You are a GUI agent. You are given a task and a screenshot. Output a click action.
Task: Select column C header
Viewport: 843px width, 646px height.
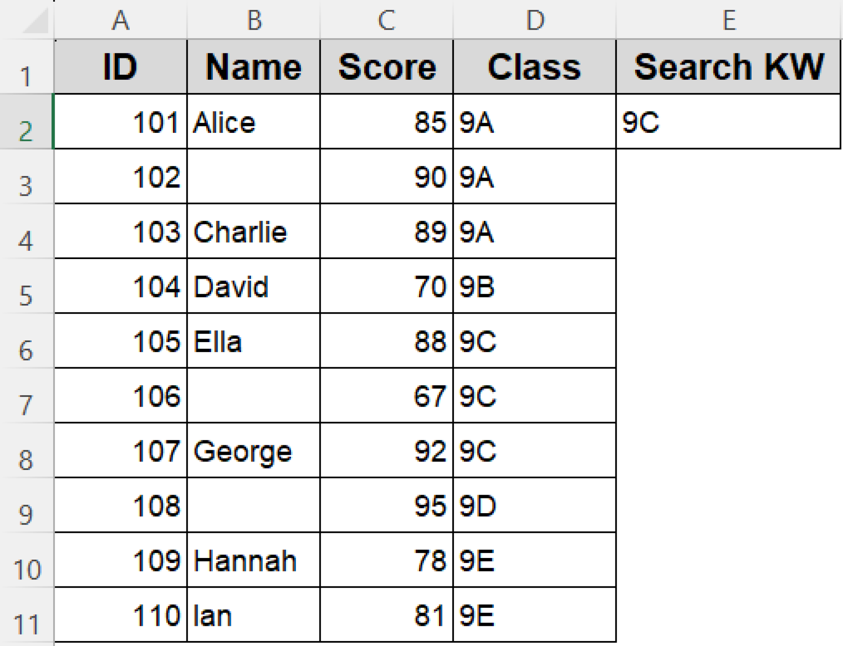click(387, 20)
